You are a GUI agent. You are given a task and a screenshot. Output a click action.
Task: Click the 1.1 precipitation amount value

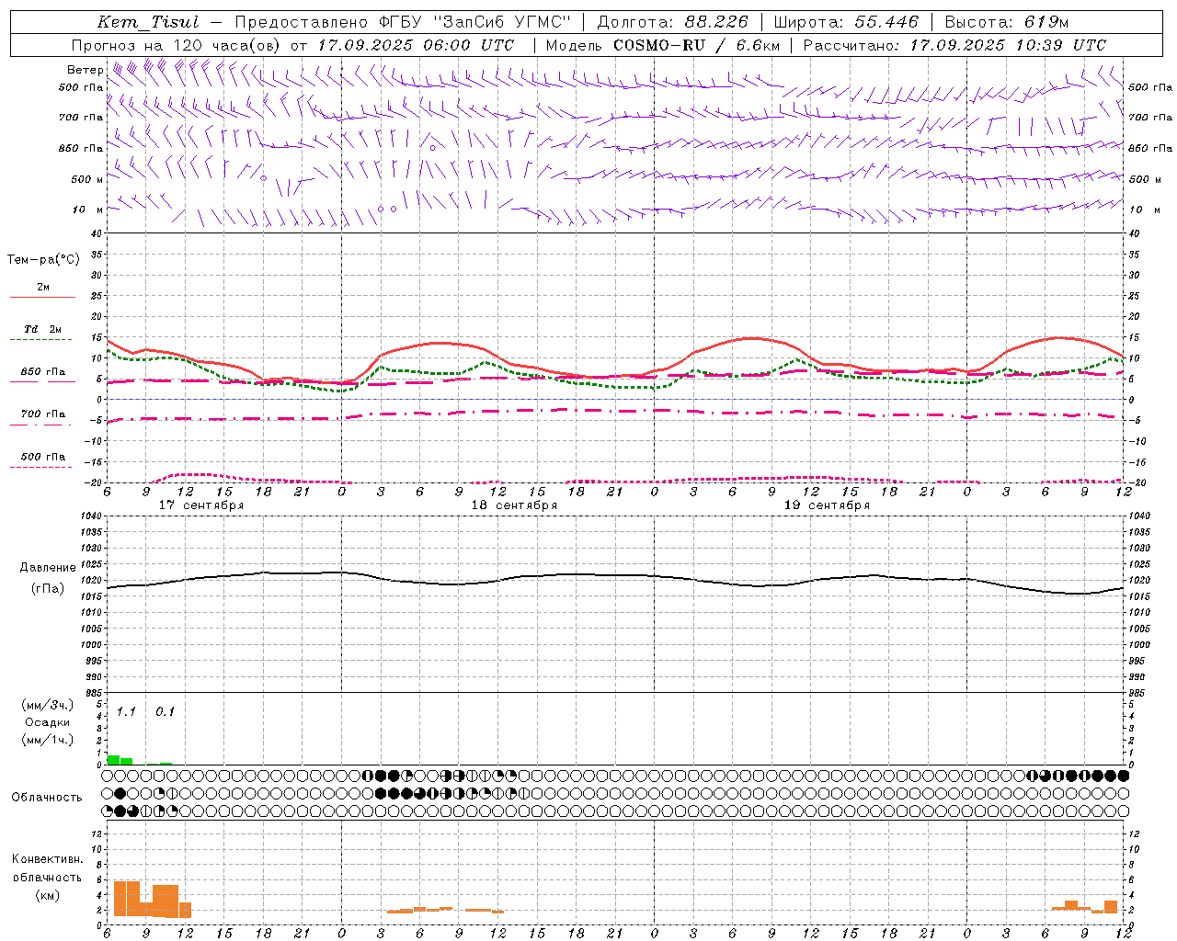pyautogui.click(x=126, y=711)
